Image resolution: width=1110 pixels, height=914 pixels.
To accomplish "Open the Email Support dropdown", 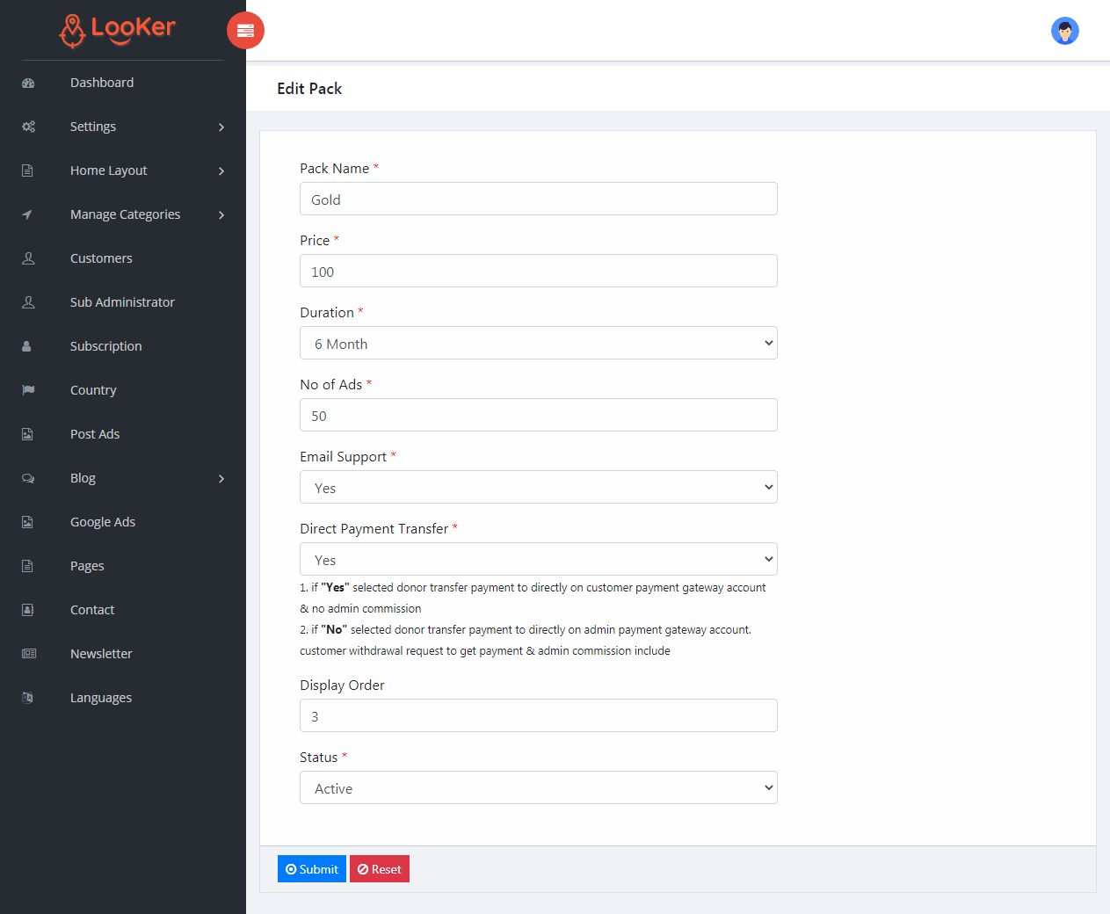I will (x=539, y=487).
